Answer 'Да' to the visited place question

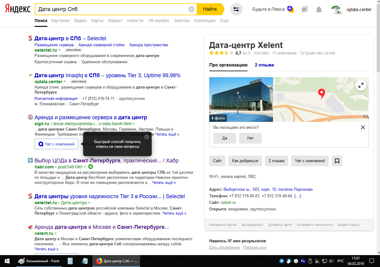click(x=225, y=138)
